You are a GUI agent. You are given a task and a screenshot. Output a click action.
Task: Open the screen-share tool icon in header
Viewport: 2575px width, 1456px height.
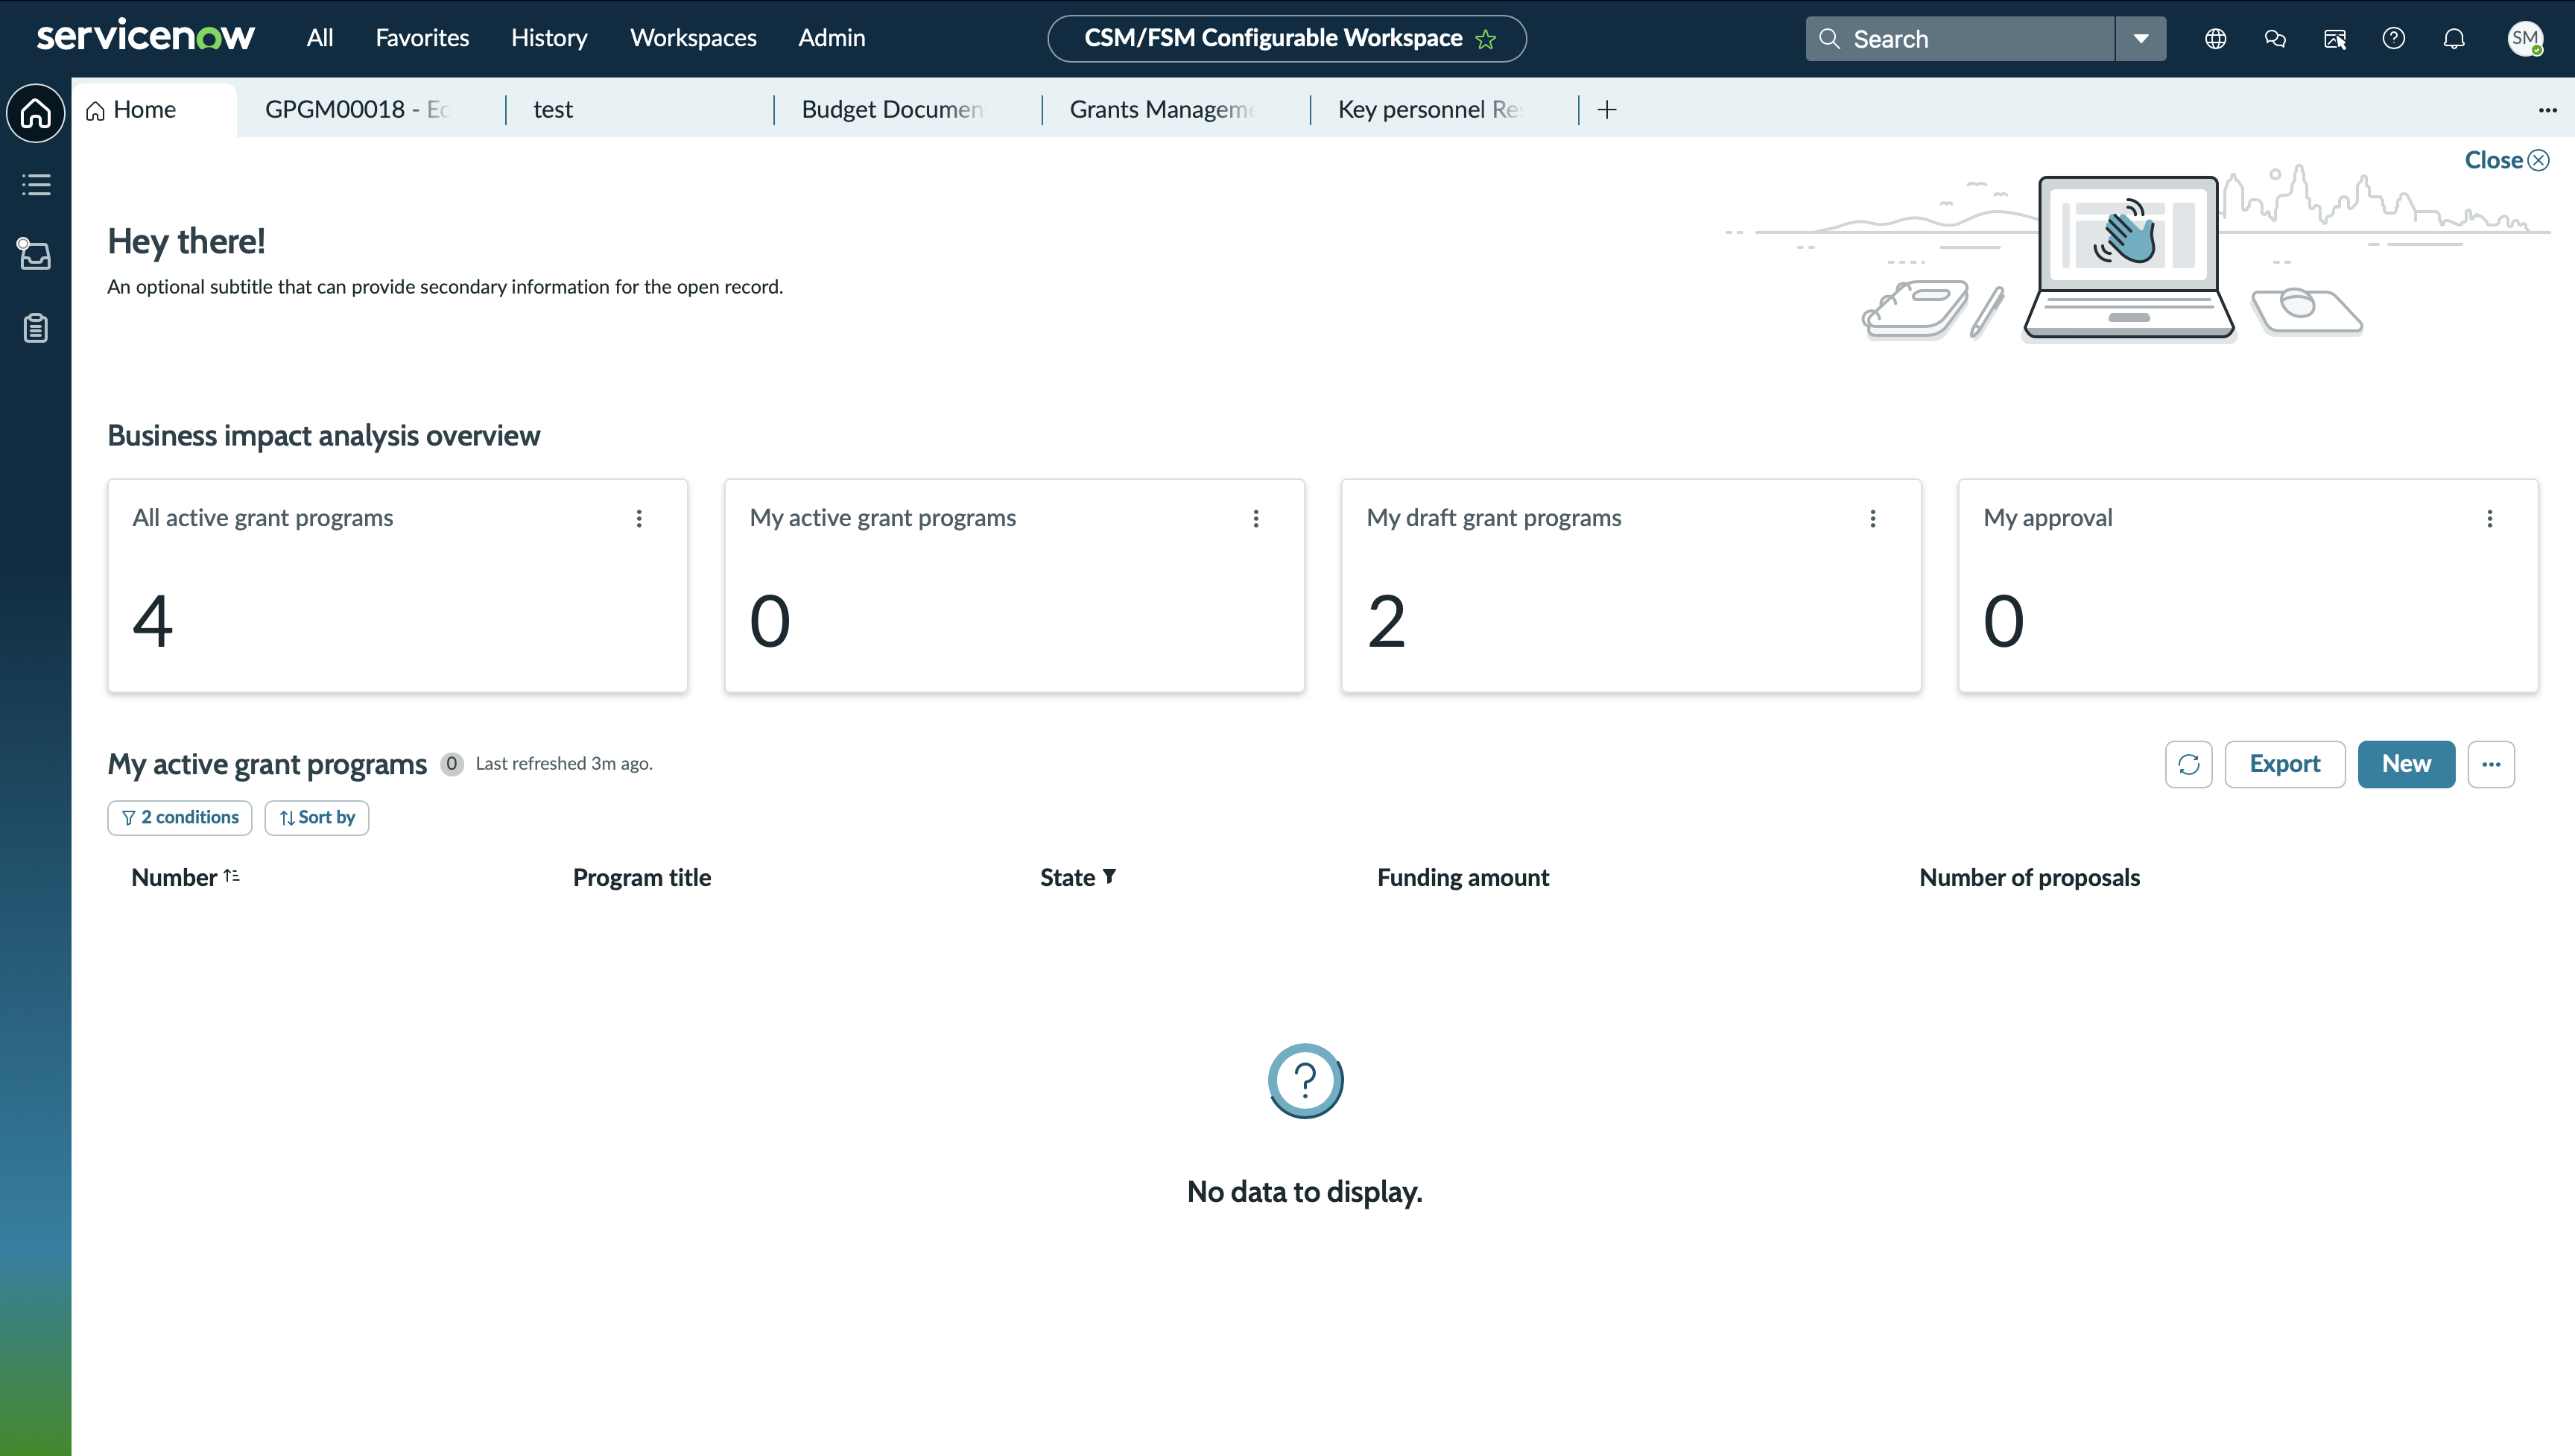click(2335, 39)
